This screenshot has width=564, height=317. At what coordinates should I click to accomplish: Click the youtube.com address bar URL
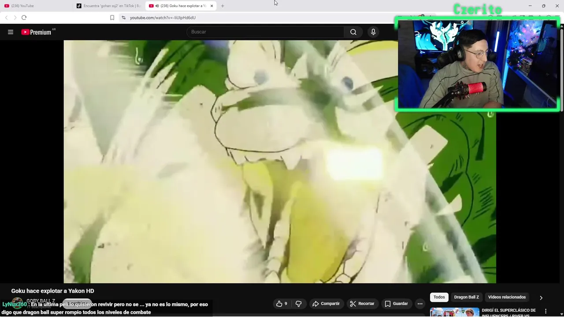(x=163, y=18)
